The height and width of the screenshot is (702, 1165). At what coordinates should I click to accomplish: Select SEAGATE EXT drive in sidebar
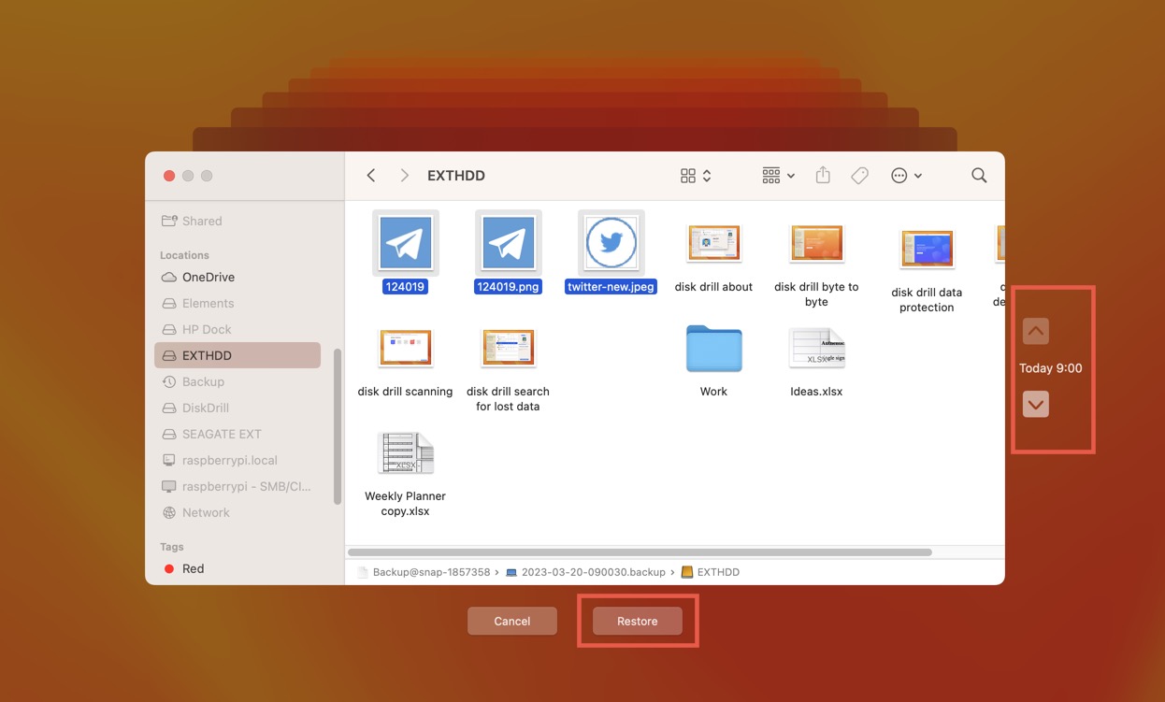click(x=222, y=435)
